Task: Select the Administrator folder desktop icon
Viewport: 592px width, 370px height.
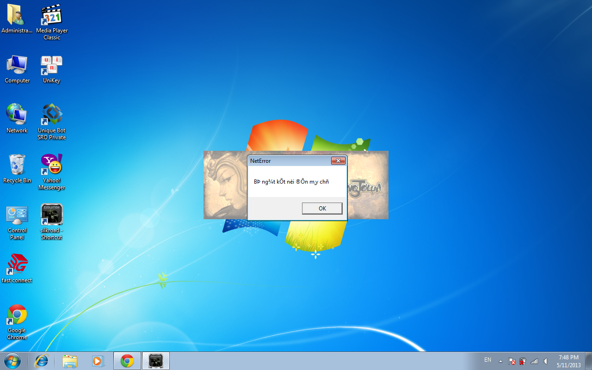Action: click(x=17, y=19)
